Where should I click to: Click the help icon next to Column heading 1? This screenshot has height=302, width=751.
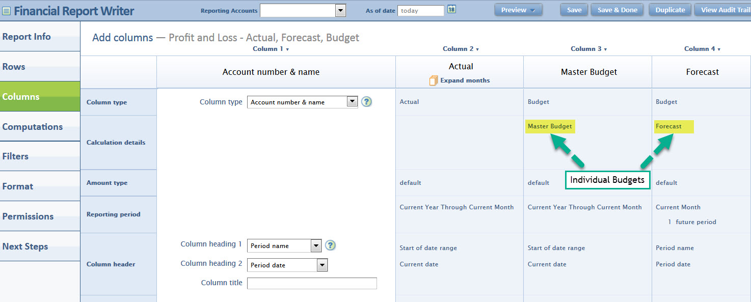330,245
